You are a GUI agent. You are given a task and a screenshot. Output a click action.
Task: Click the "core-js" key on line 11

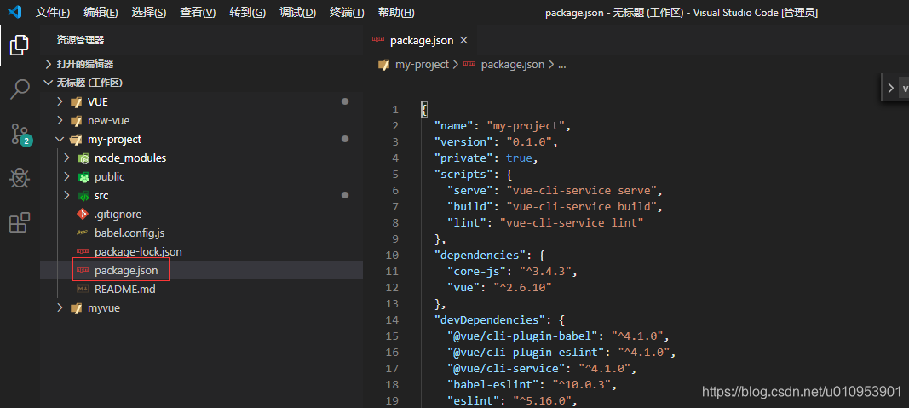[475, 271]
